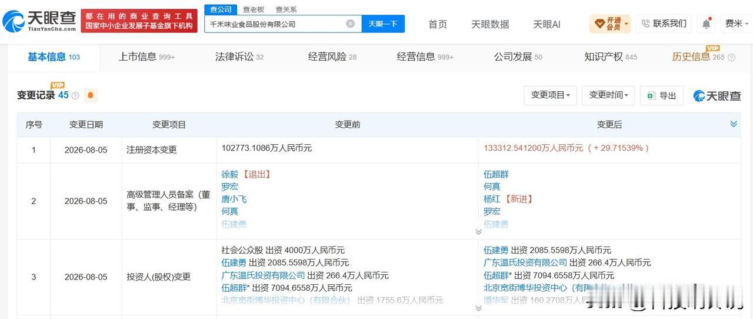Click the 联系我们 contact button
Image resolution: width=753 pixels, height=319 pixels.
pyautogui.click(x=664, y=24)
